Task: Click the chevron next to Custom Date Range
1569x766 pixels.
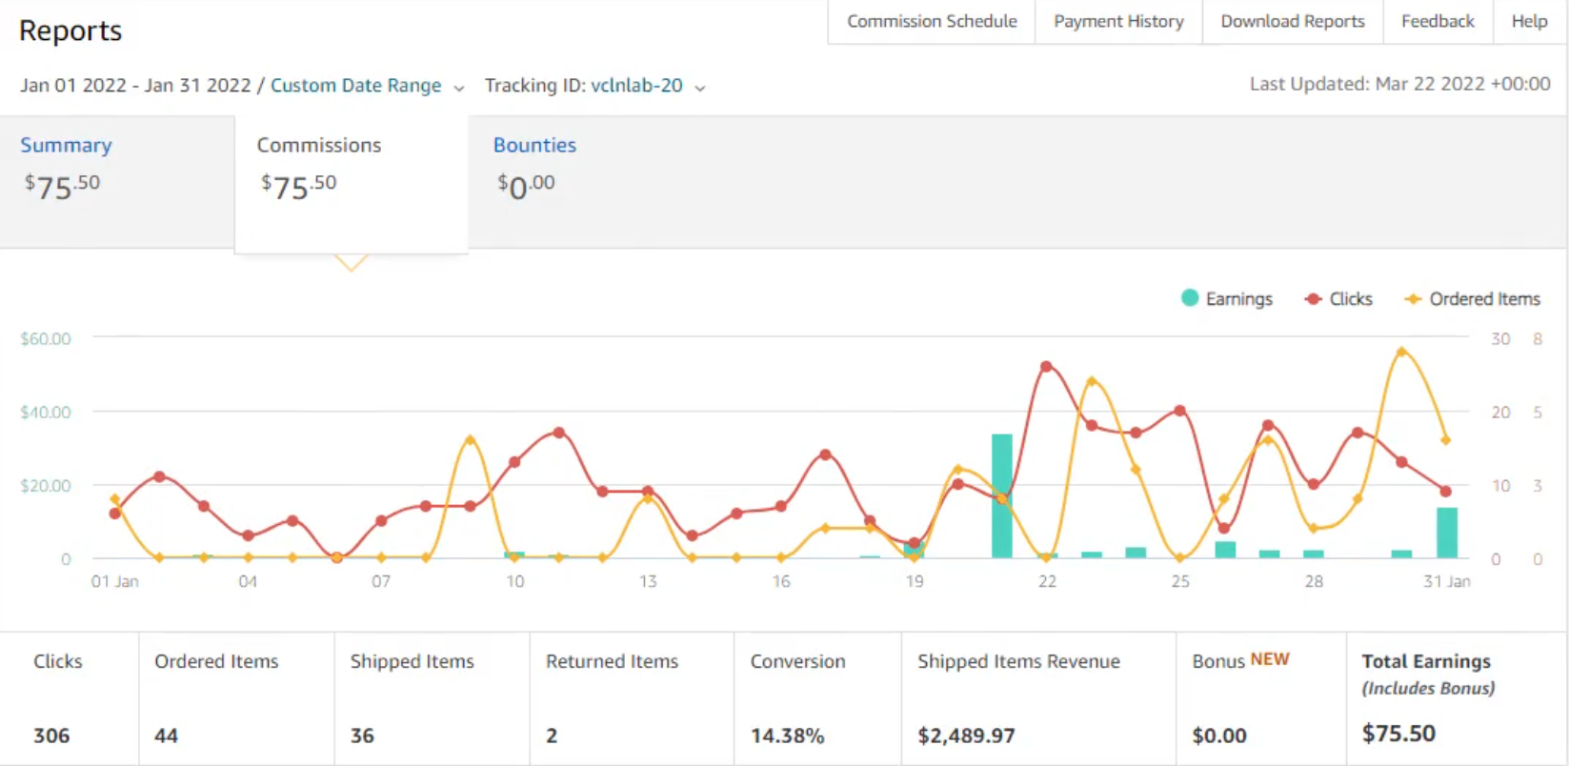Action: pos(459,88)
